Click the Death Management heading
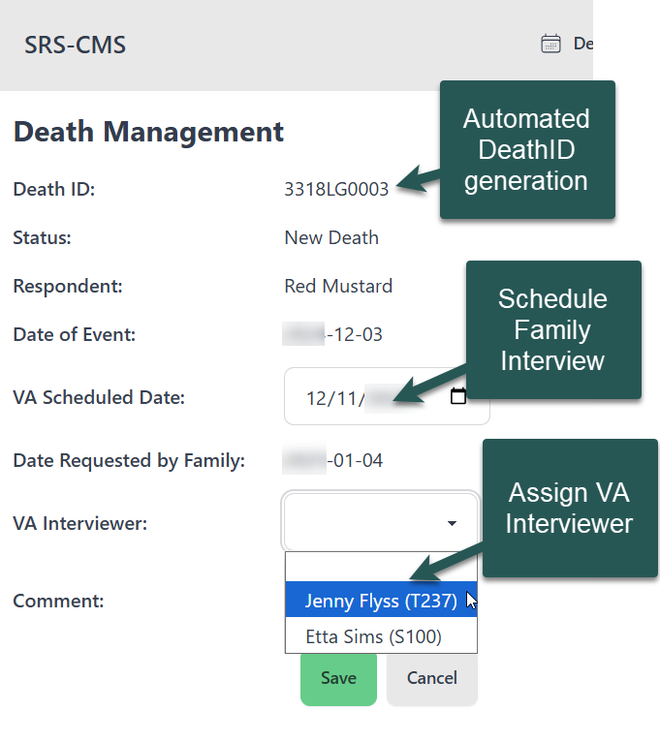660x742 pixels. tap(148, 132)
